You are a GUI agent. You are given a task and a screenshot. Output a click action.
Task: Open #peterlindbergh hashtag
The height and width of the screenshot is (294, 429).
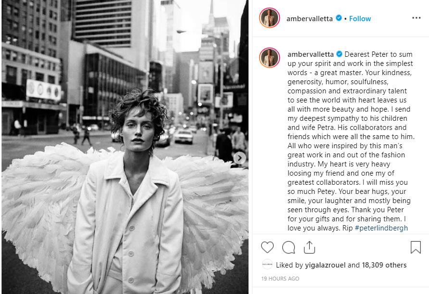pyautogui.click(x=381, y=228)
